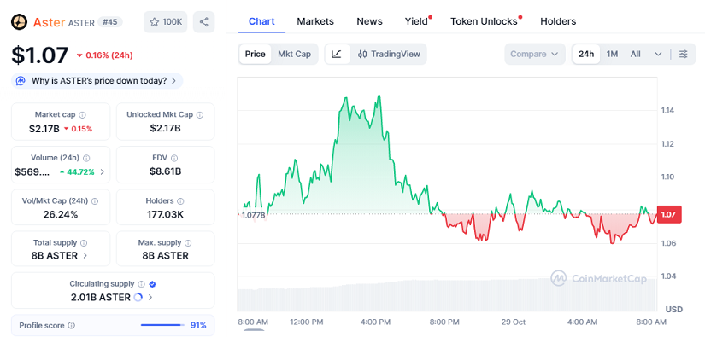The height and width of the screenshot is (337, 705).
Task: Click the red 1.07 current price label
Action: click(669, 214)
